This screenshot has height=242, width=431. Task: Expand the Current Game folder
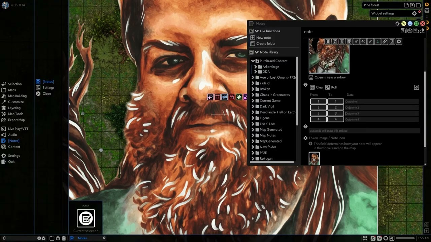pyautogui.click(x=253, y=100)
